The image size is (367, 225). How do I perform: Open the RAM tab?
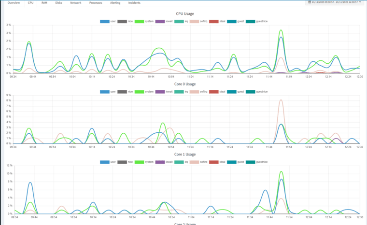[44, 3]
